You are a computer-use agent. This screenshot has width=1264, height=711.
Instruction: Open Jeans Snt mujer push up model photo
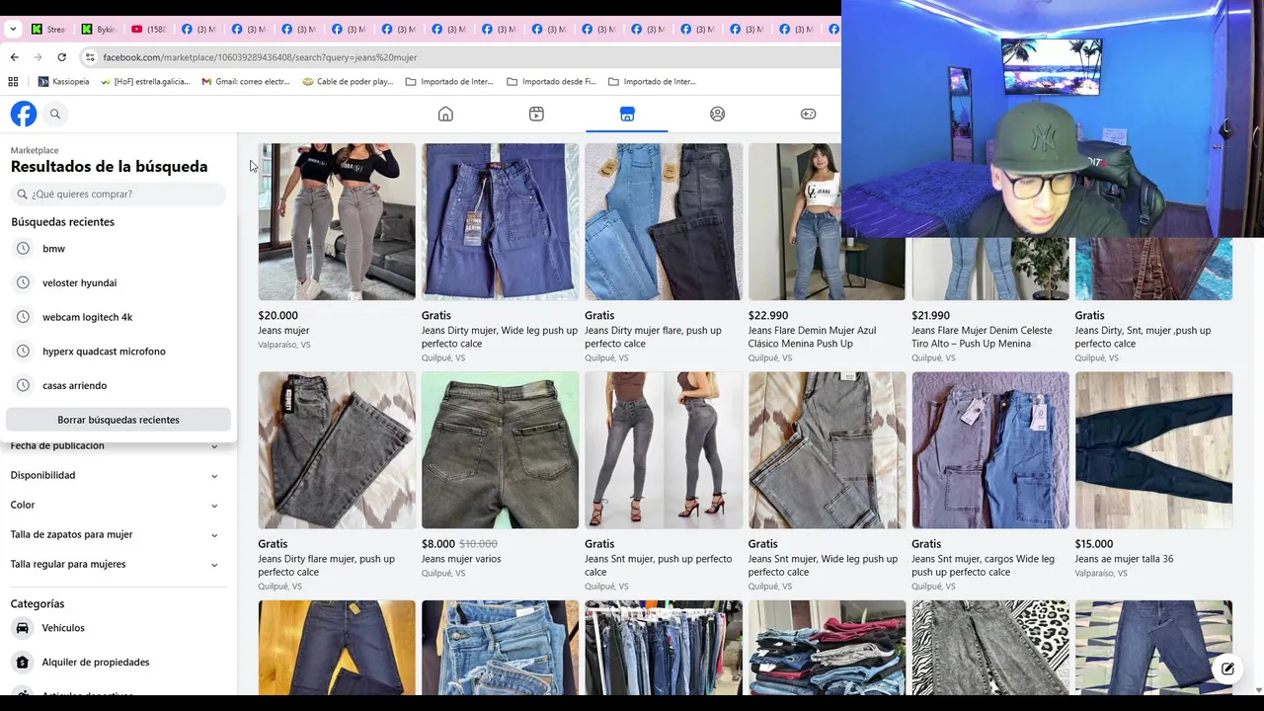click(664, 450)
